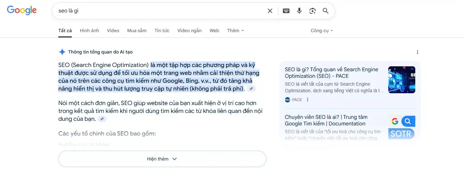Open the PACE result three-dot menu
The image size is (463, 173).
click(x=308, y=100)
